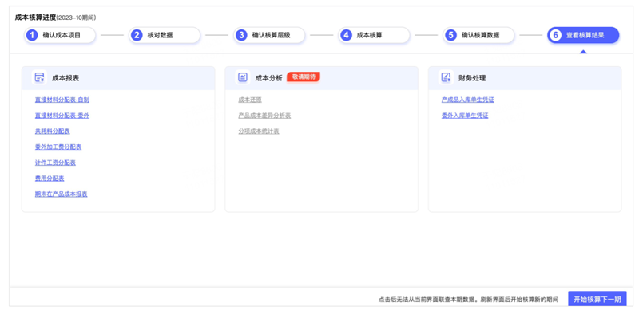This screenshot has width=639, height=314.
Task: Click the red 敬请期待 badge
Action: (304, 77)
